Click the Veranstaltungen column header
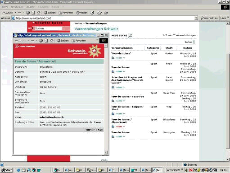230x173 pixels. (x=122, y=48)
